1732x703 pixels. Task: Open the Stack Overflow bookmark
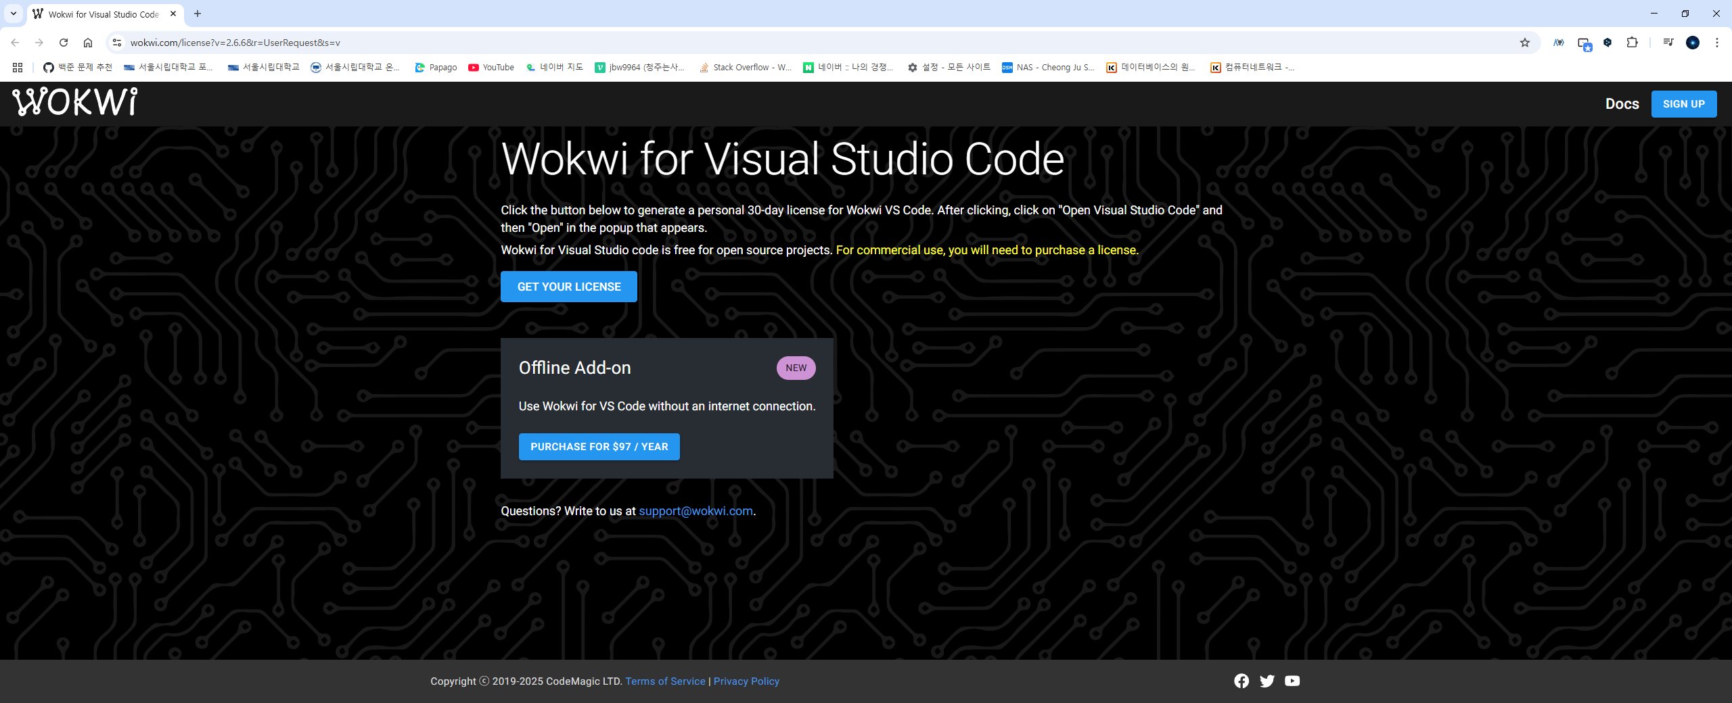pyautogui.click(x=746, y=68)
